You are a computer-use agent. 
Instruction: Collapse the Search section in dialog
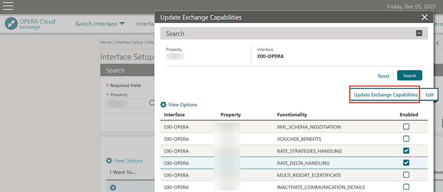(x=419, y=33)
